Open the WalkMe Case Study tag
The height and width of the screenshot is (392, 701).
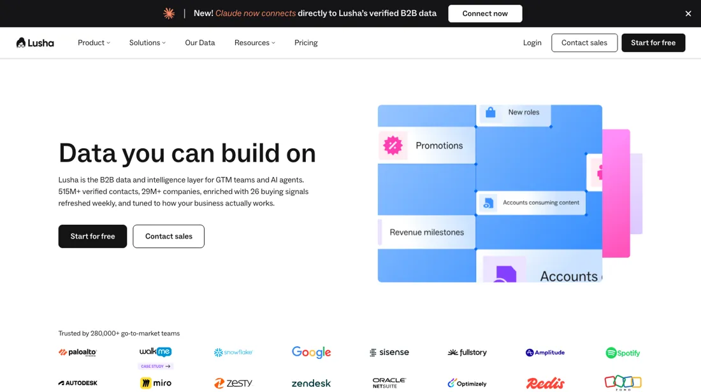[x=155, y=366]
